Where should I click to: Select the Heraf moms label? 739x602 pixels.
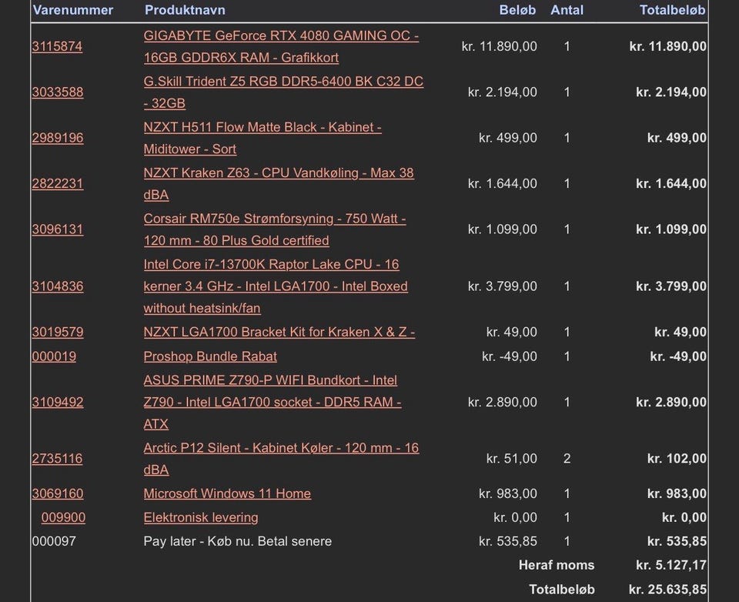point(557,565)
